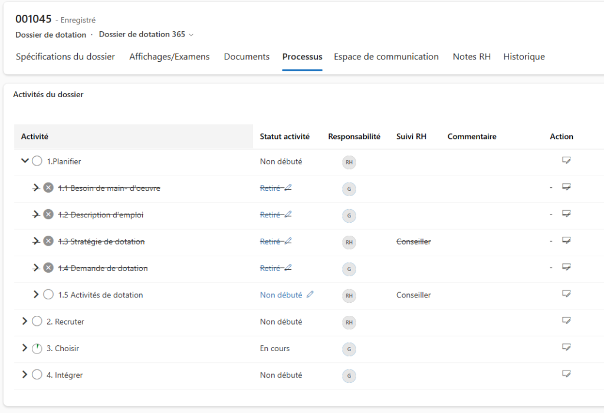
Task: Open the Espace de communication tab
Action: pyautogui.click(x=386, y=57)
